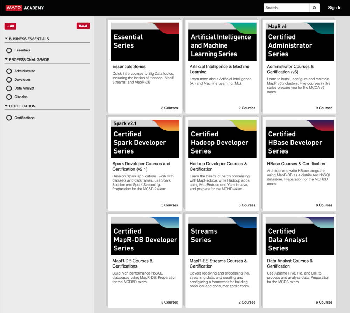Viewport: 350px width, 313px height.
Task: Open the Artificial Intelligence and Machine Learning Series banner
Action: [222, 42]
